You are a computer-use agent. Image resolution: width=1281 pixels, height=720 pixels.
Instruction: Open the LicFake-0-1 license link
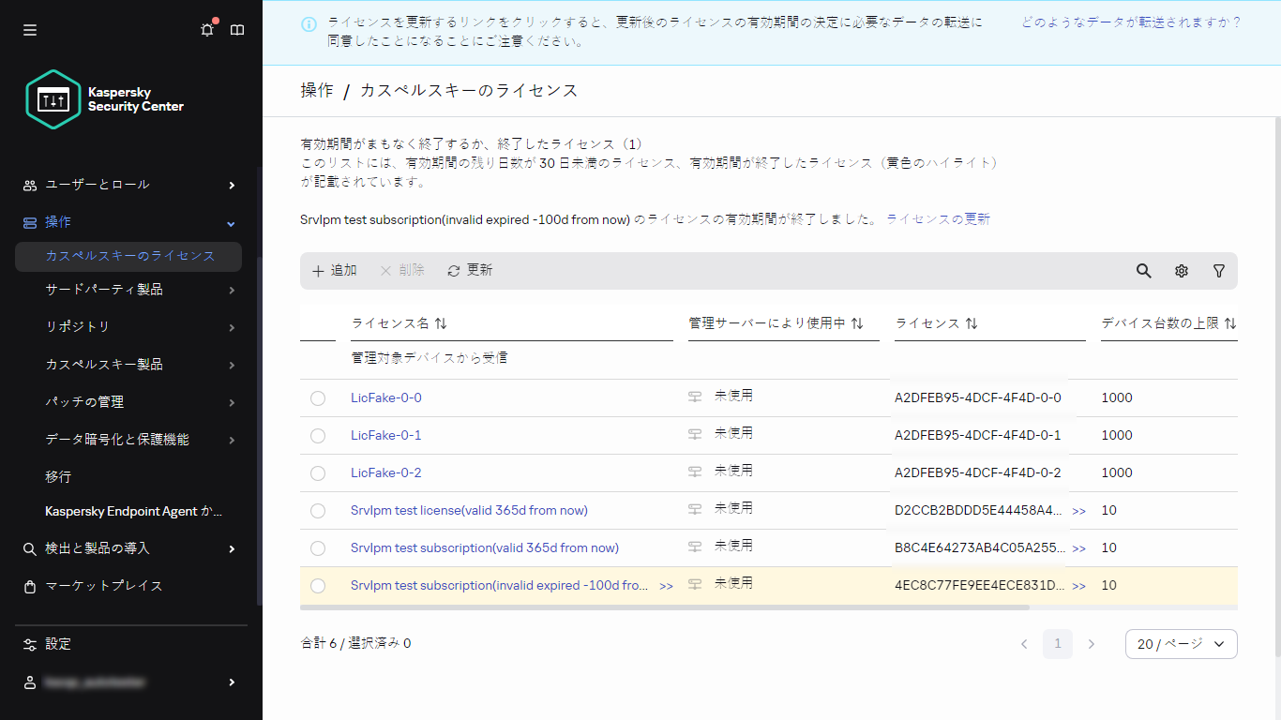(385, 436)
